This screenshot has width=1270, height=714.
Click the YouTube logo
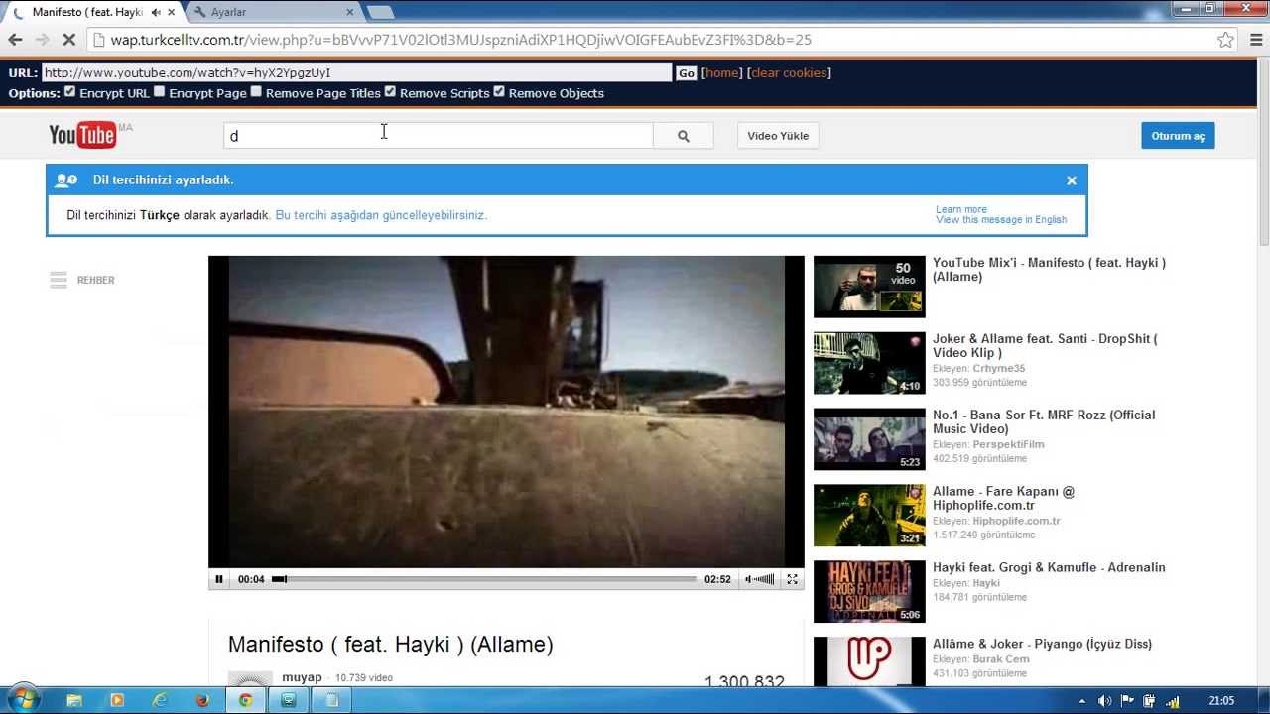click(x=82, y=135)
